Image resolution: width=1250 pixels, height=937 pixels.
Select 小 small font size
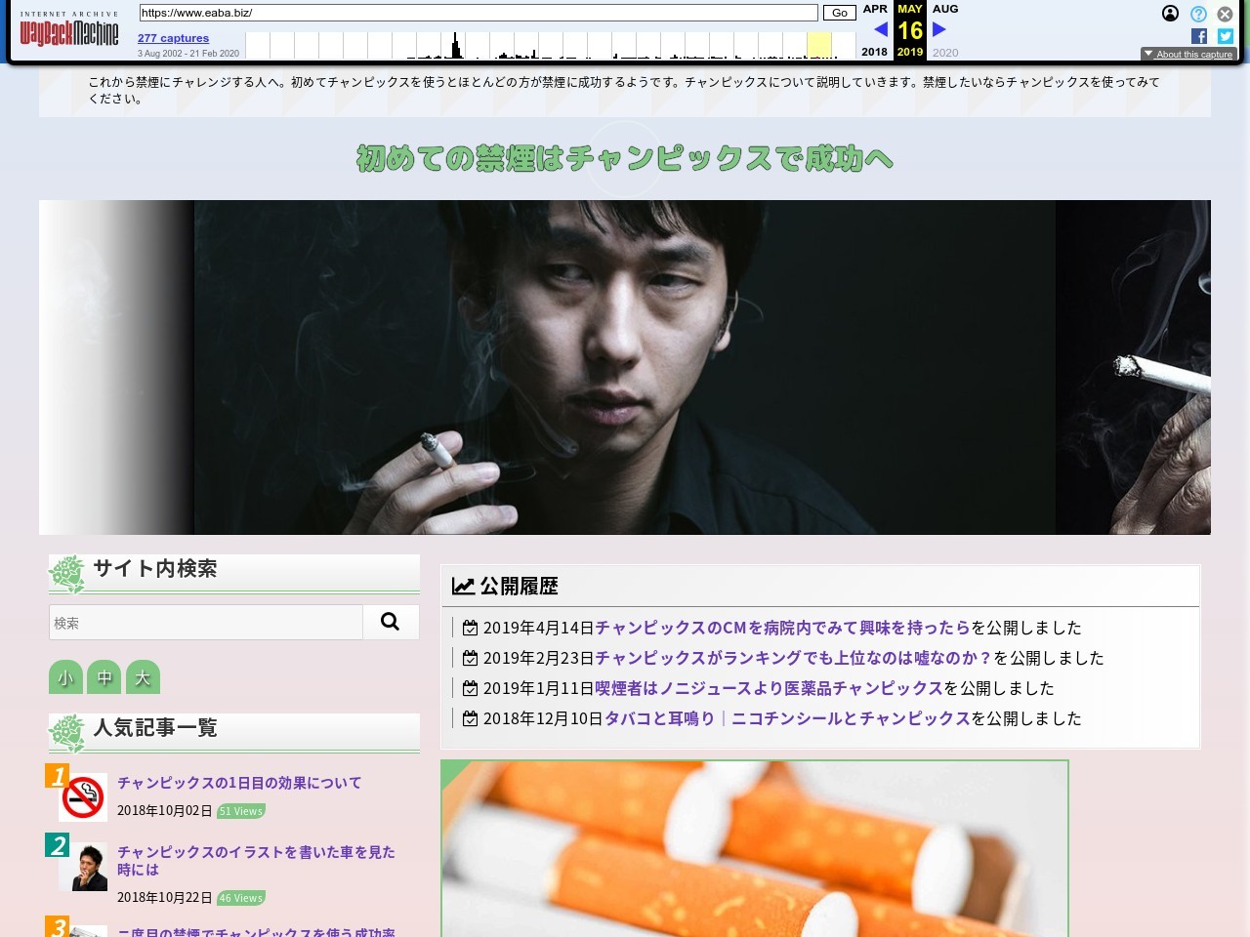coord(65,676)
